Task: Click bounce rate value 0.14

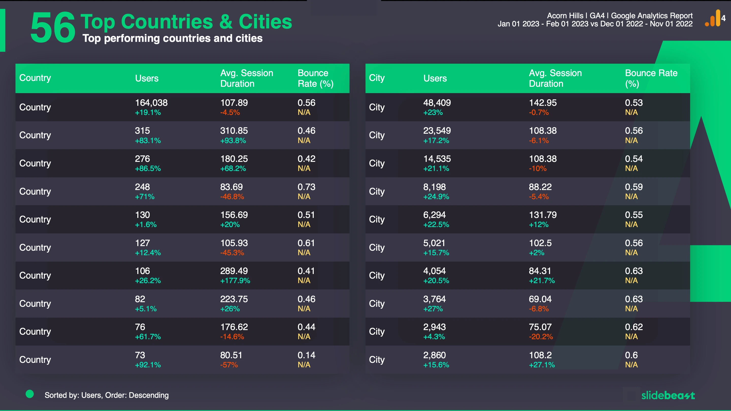Action: coord(306,355)
